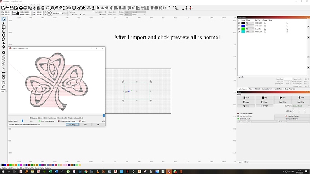Pick red swatch in bottom color palette

(8, 165)
